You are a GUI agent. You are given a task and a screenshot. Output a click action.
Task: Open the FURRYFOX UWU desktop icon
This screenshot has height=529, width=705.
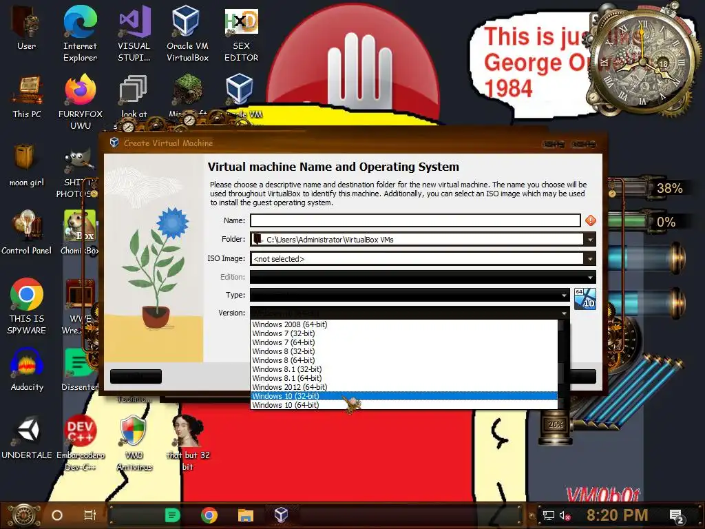tap(81, 102)
